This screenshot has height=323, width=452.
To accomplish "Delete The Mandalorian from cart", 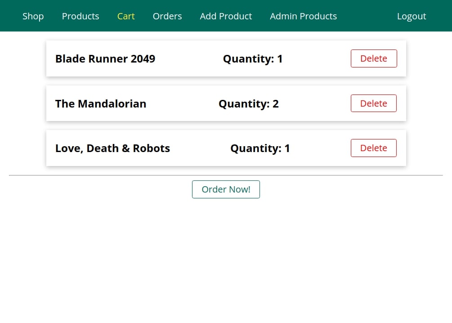I will coord(374,103).
